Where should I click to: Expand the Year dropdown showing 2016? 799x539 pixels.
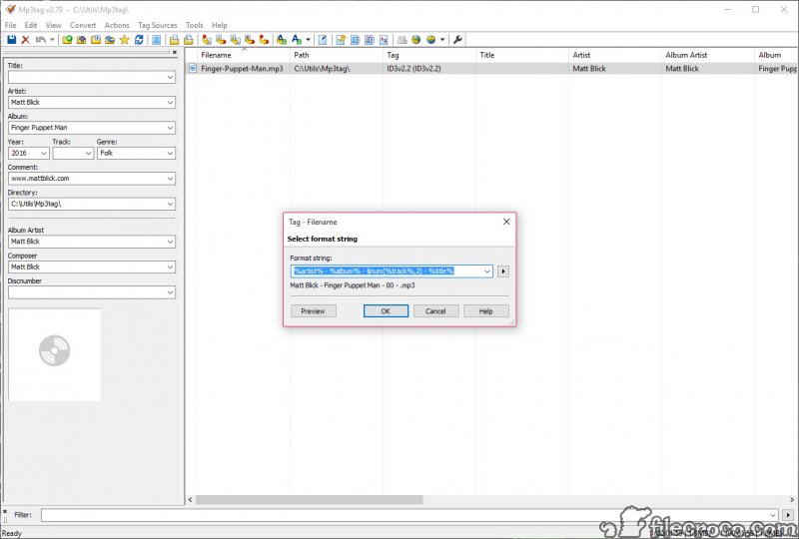pyautogui.click(x=43, y=154)
